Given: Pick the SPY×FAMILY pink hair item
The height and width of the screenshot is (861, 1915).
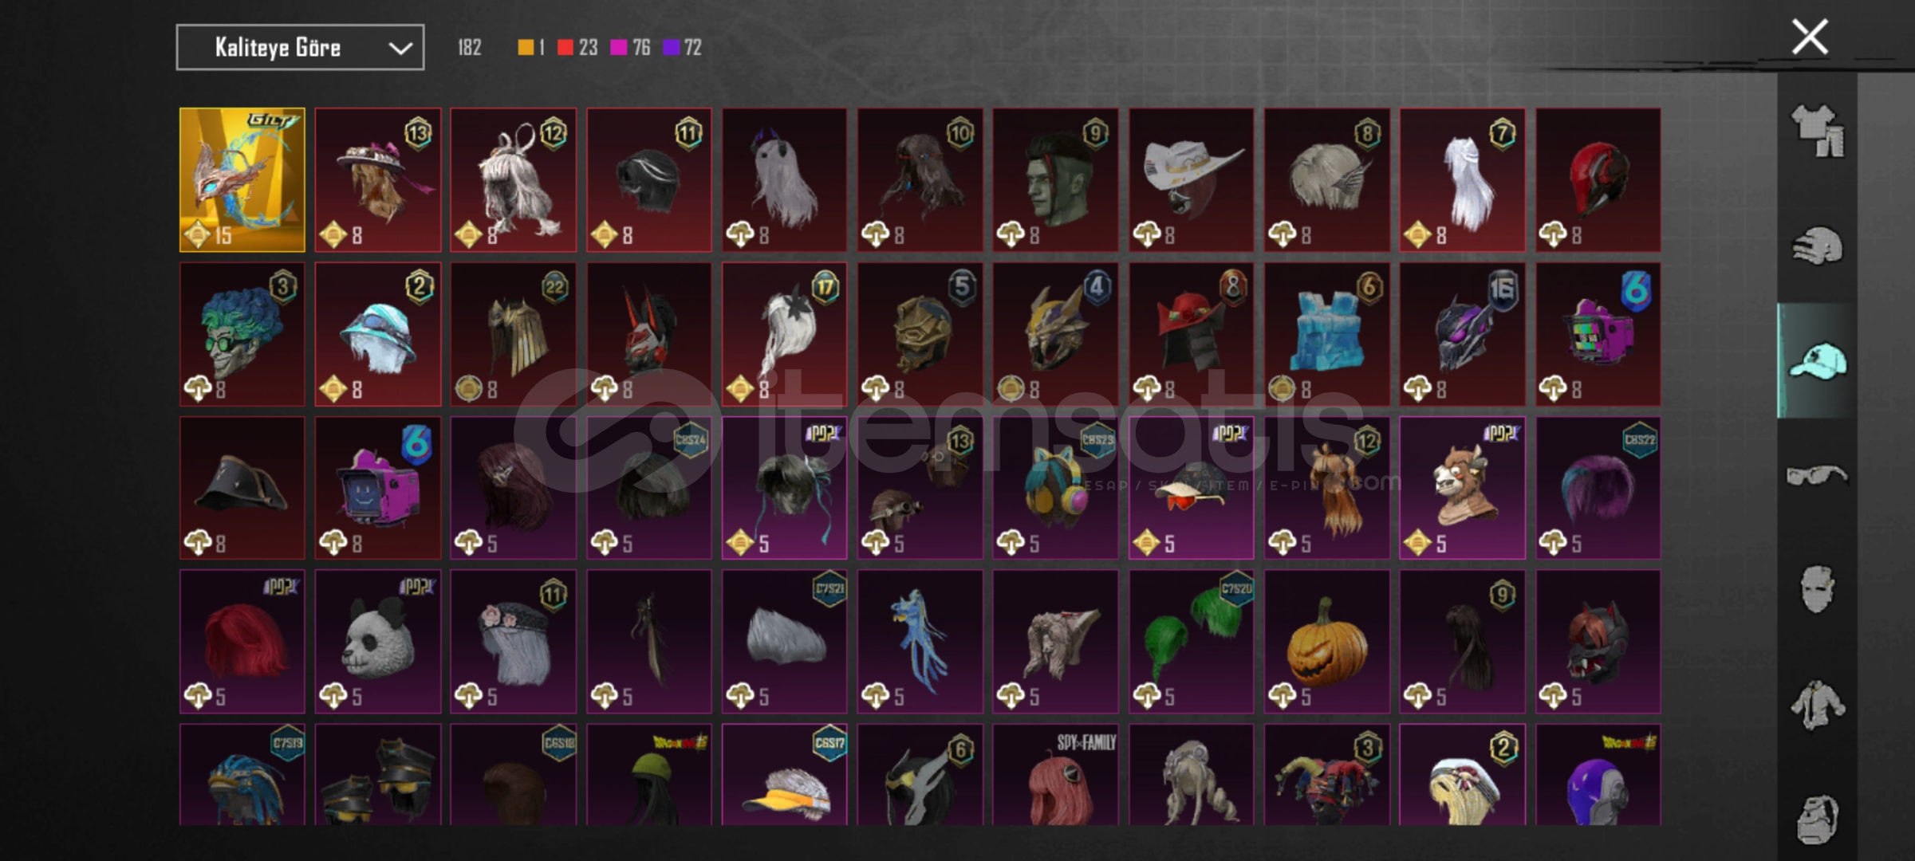Looking at the screenshot, I should pyautogui.click(x=1055, y=775).
